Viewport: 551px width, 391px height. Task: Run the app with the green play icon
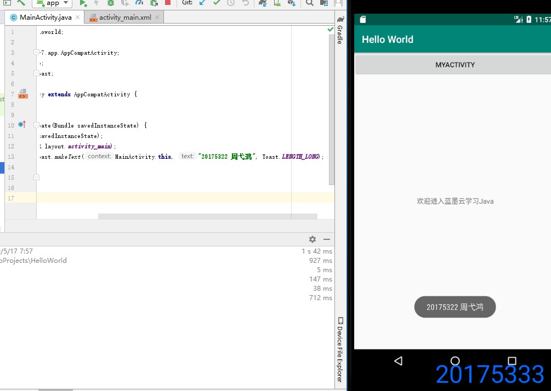83,3
